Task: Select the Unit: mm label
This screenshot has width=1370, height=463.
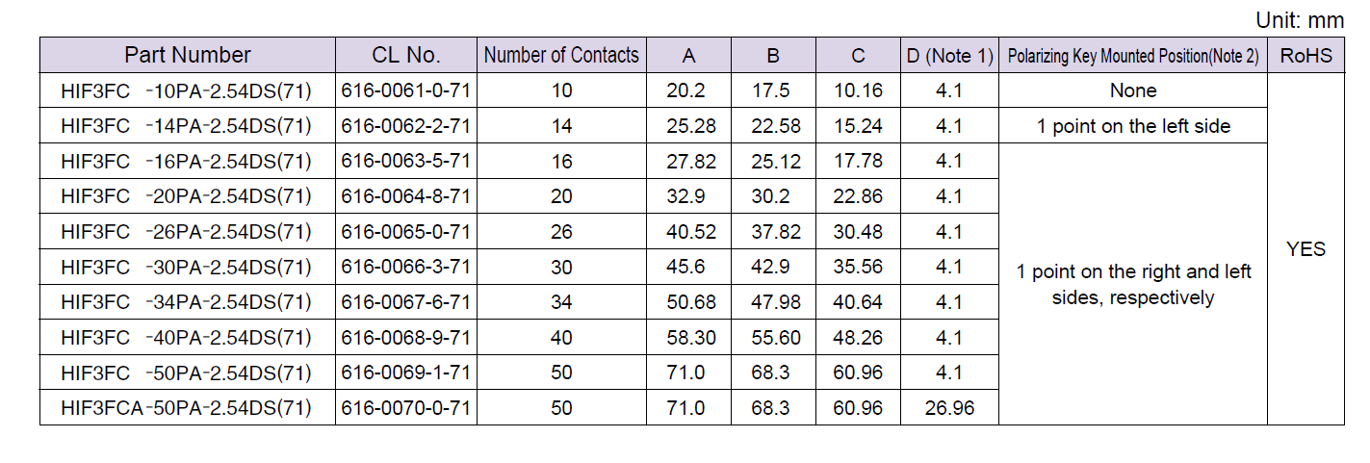Action: pyautogui.click(x=1300, y=20)
